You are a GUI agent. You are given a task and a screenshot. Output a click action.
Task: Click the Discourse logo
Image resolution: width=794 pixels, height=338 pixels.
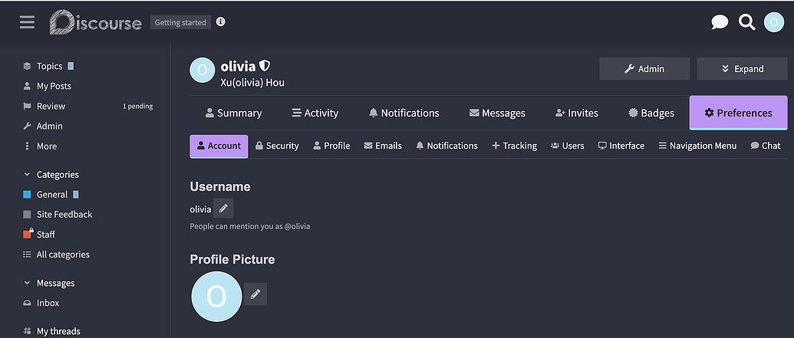[x=96, y=22]
